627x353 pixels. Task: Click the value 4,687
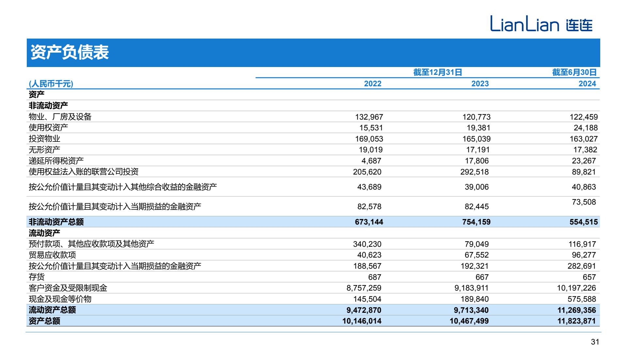(x=371, y=161)
